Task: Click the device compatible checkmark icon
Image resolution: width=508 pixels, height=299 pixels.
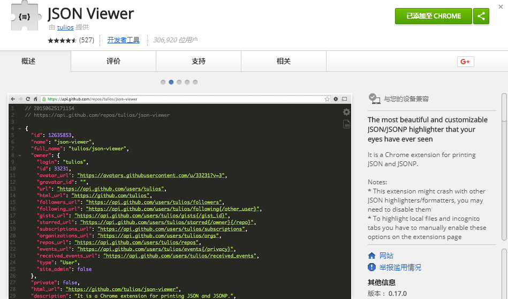Action: 375,99
